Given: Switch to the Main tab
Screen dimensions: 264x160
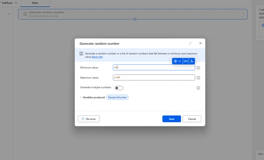Looking at the screenshot, I should 35,3.
